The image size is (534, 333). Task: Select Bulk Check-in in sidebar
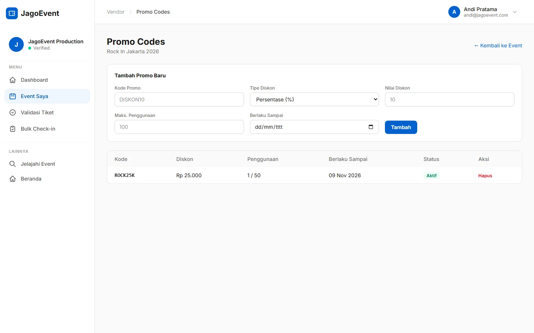pos(47,129)
